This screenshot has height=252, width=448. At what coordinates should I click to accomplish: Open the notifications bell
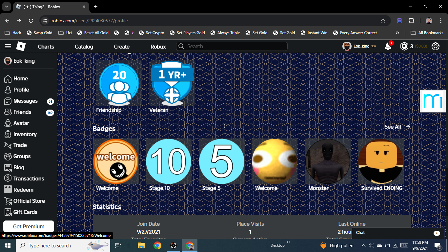click(x=388, y=46)
